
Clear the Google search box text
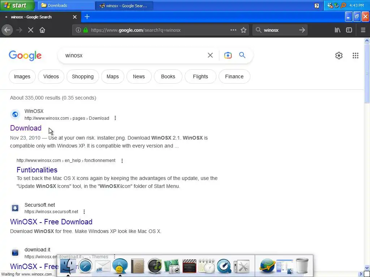click(x=210, y=55)
